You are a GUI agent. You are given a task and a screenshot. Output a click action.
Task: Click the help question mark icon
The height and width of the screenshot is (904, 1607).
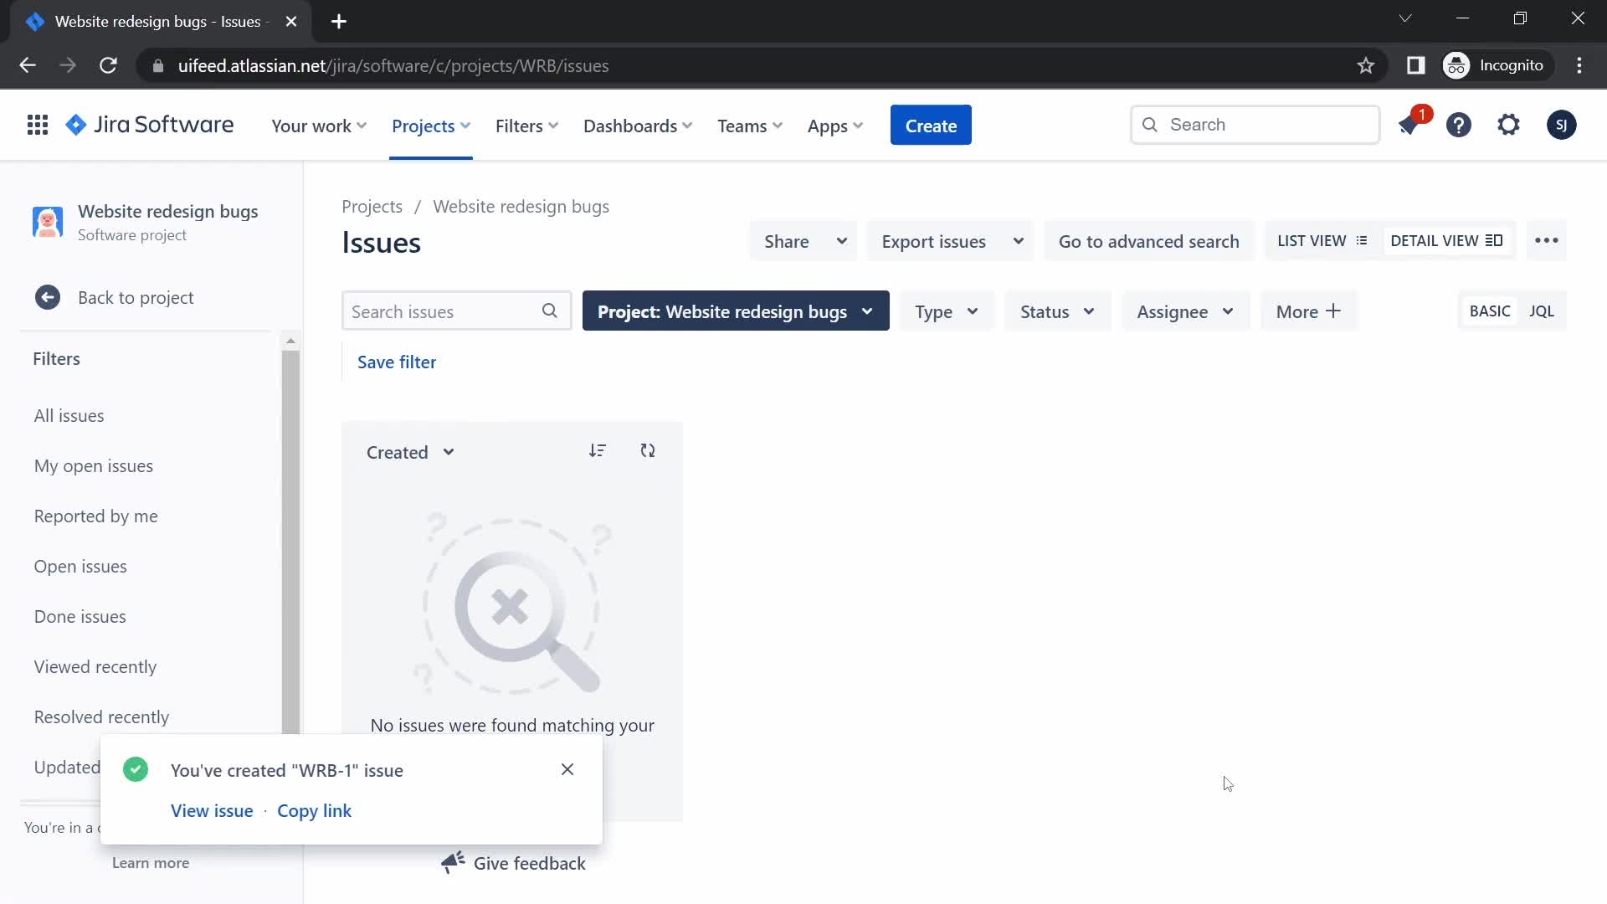(1461, 125)
